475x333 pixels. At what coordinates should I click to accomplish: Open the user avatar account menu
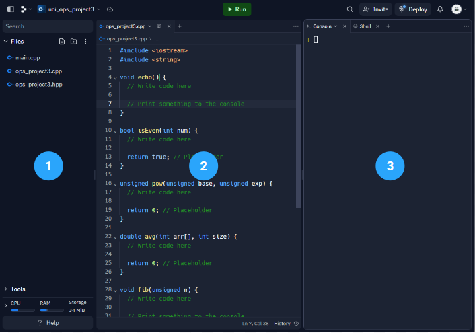tap(458, 9)
